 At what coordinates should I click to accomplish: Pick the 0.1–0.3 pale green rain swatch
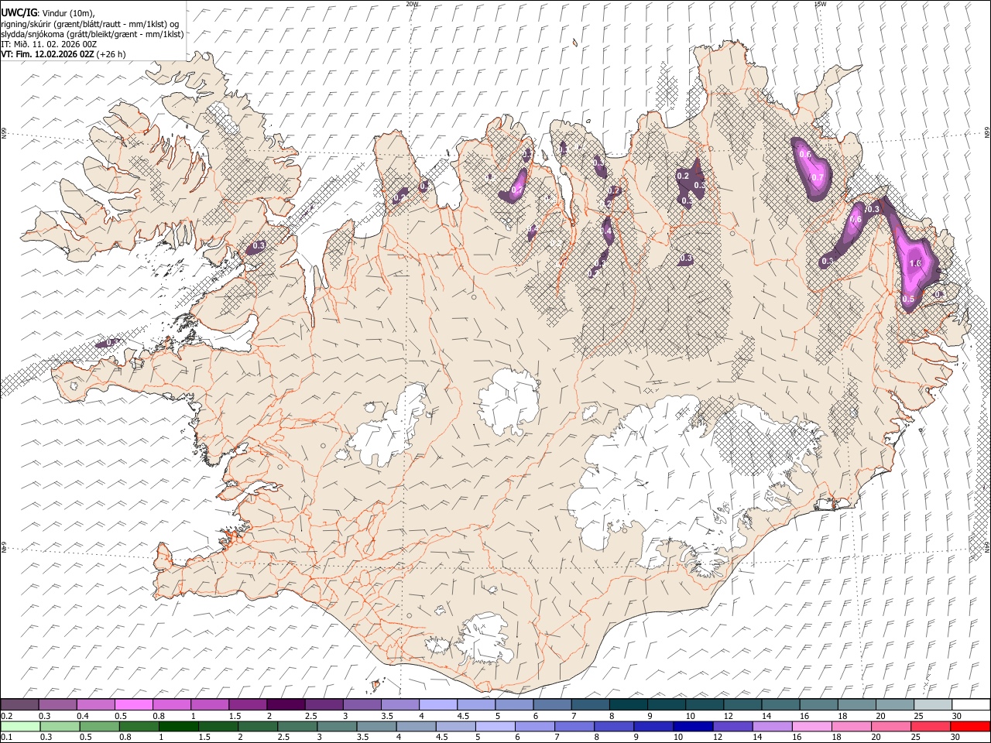[x=19, y=726]
